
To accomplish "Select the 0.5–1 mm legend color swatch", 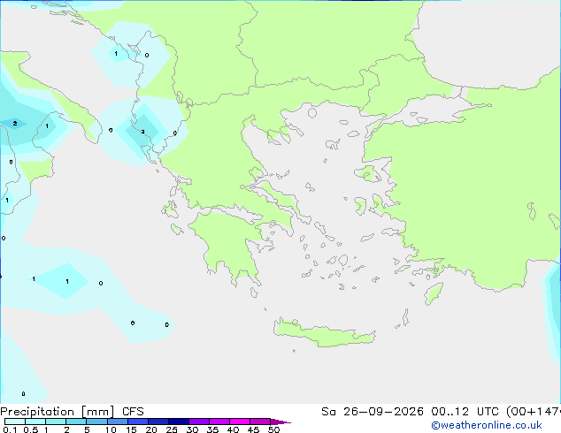I will point(35,422).
